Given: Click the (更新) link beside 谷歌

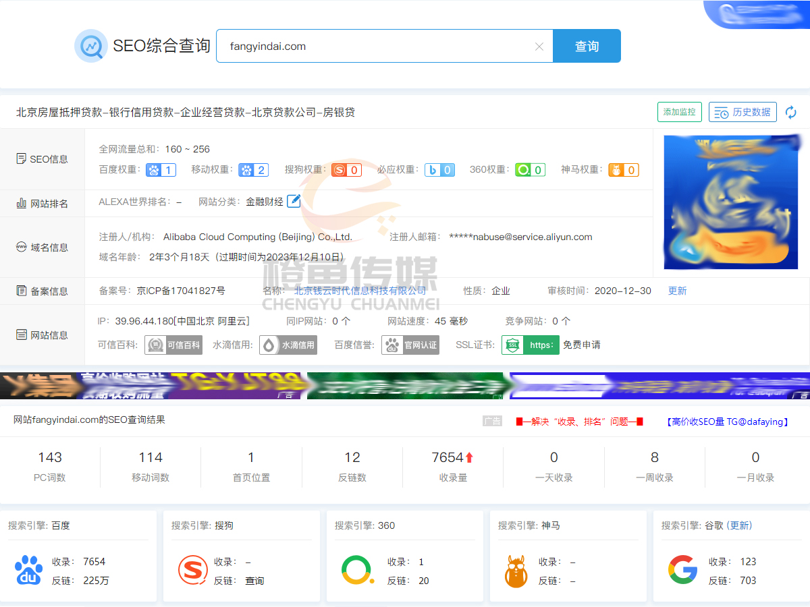Looking at the screenshot, I should (x=739, y=525).
